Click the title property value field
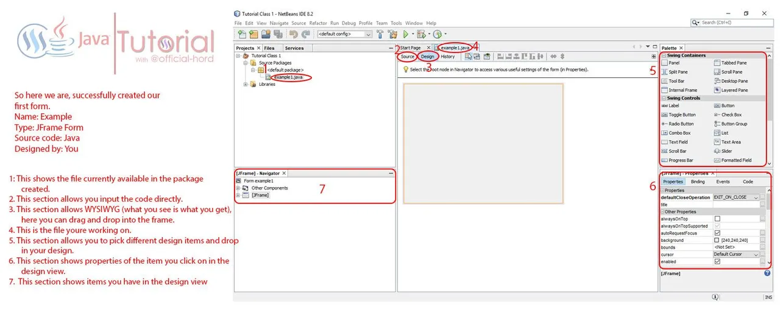The width and height of the screenshot is (780, 312). (x=736, y=205)
